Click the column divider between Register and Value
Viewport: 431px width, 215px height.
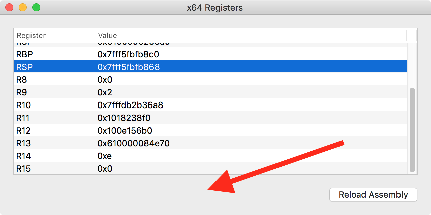click(95, 35)
